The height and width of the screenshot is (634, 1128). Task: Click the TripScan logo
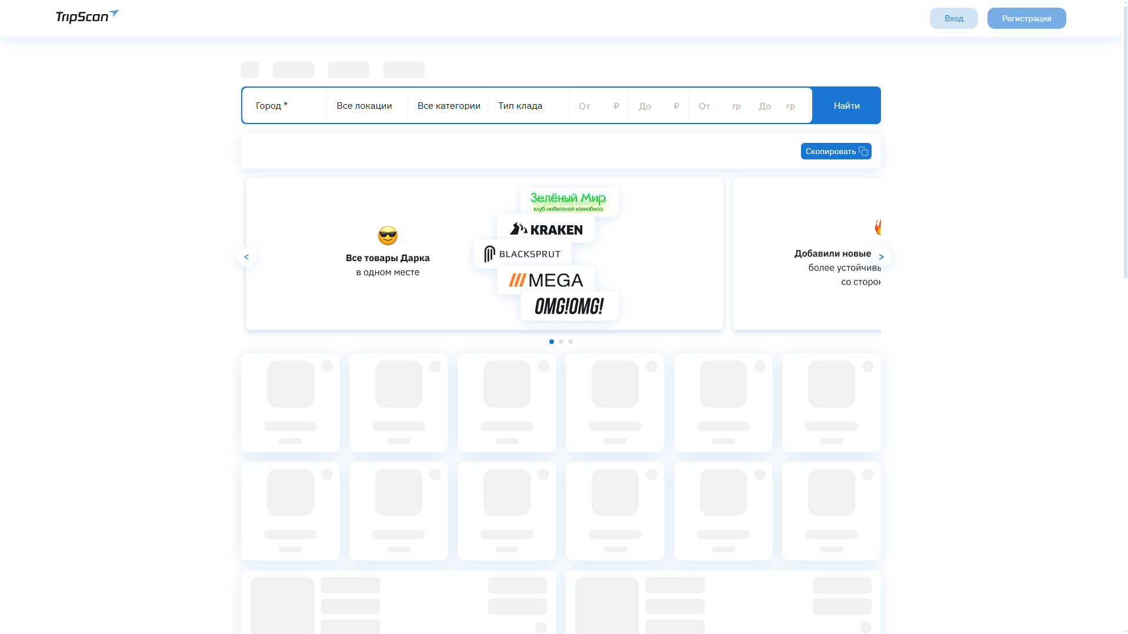(x=87, y=16)
